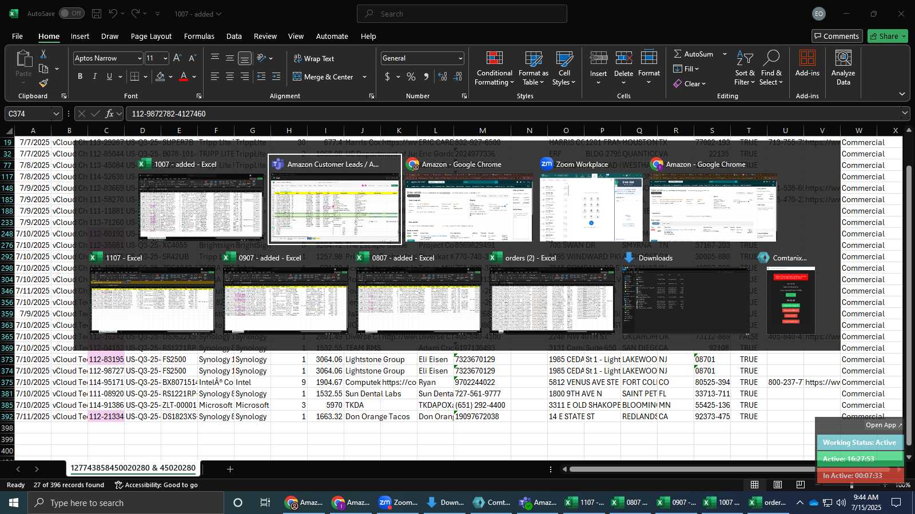Open Merge & Center dropdown arrow
This screenshot has height=514, width=915.
click(x=365, y=77)
